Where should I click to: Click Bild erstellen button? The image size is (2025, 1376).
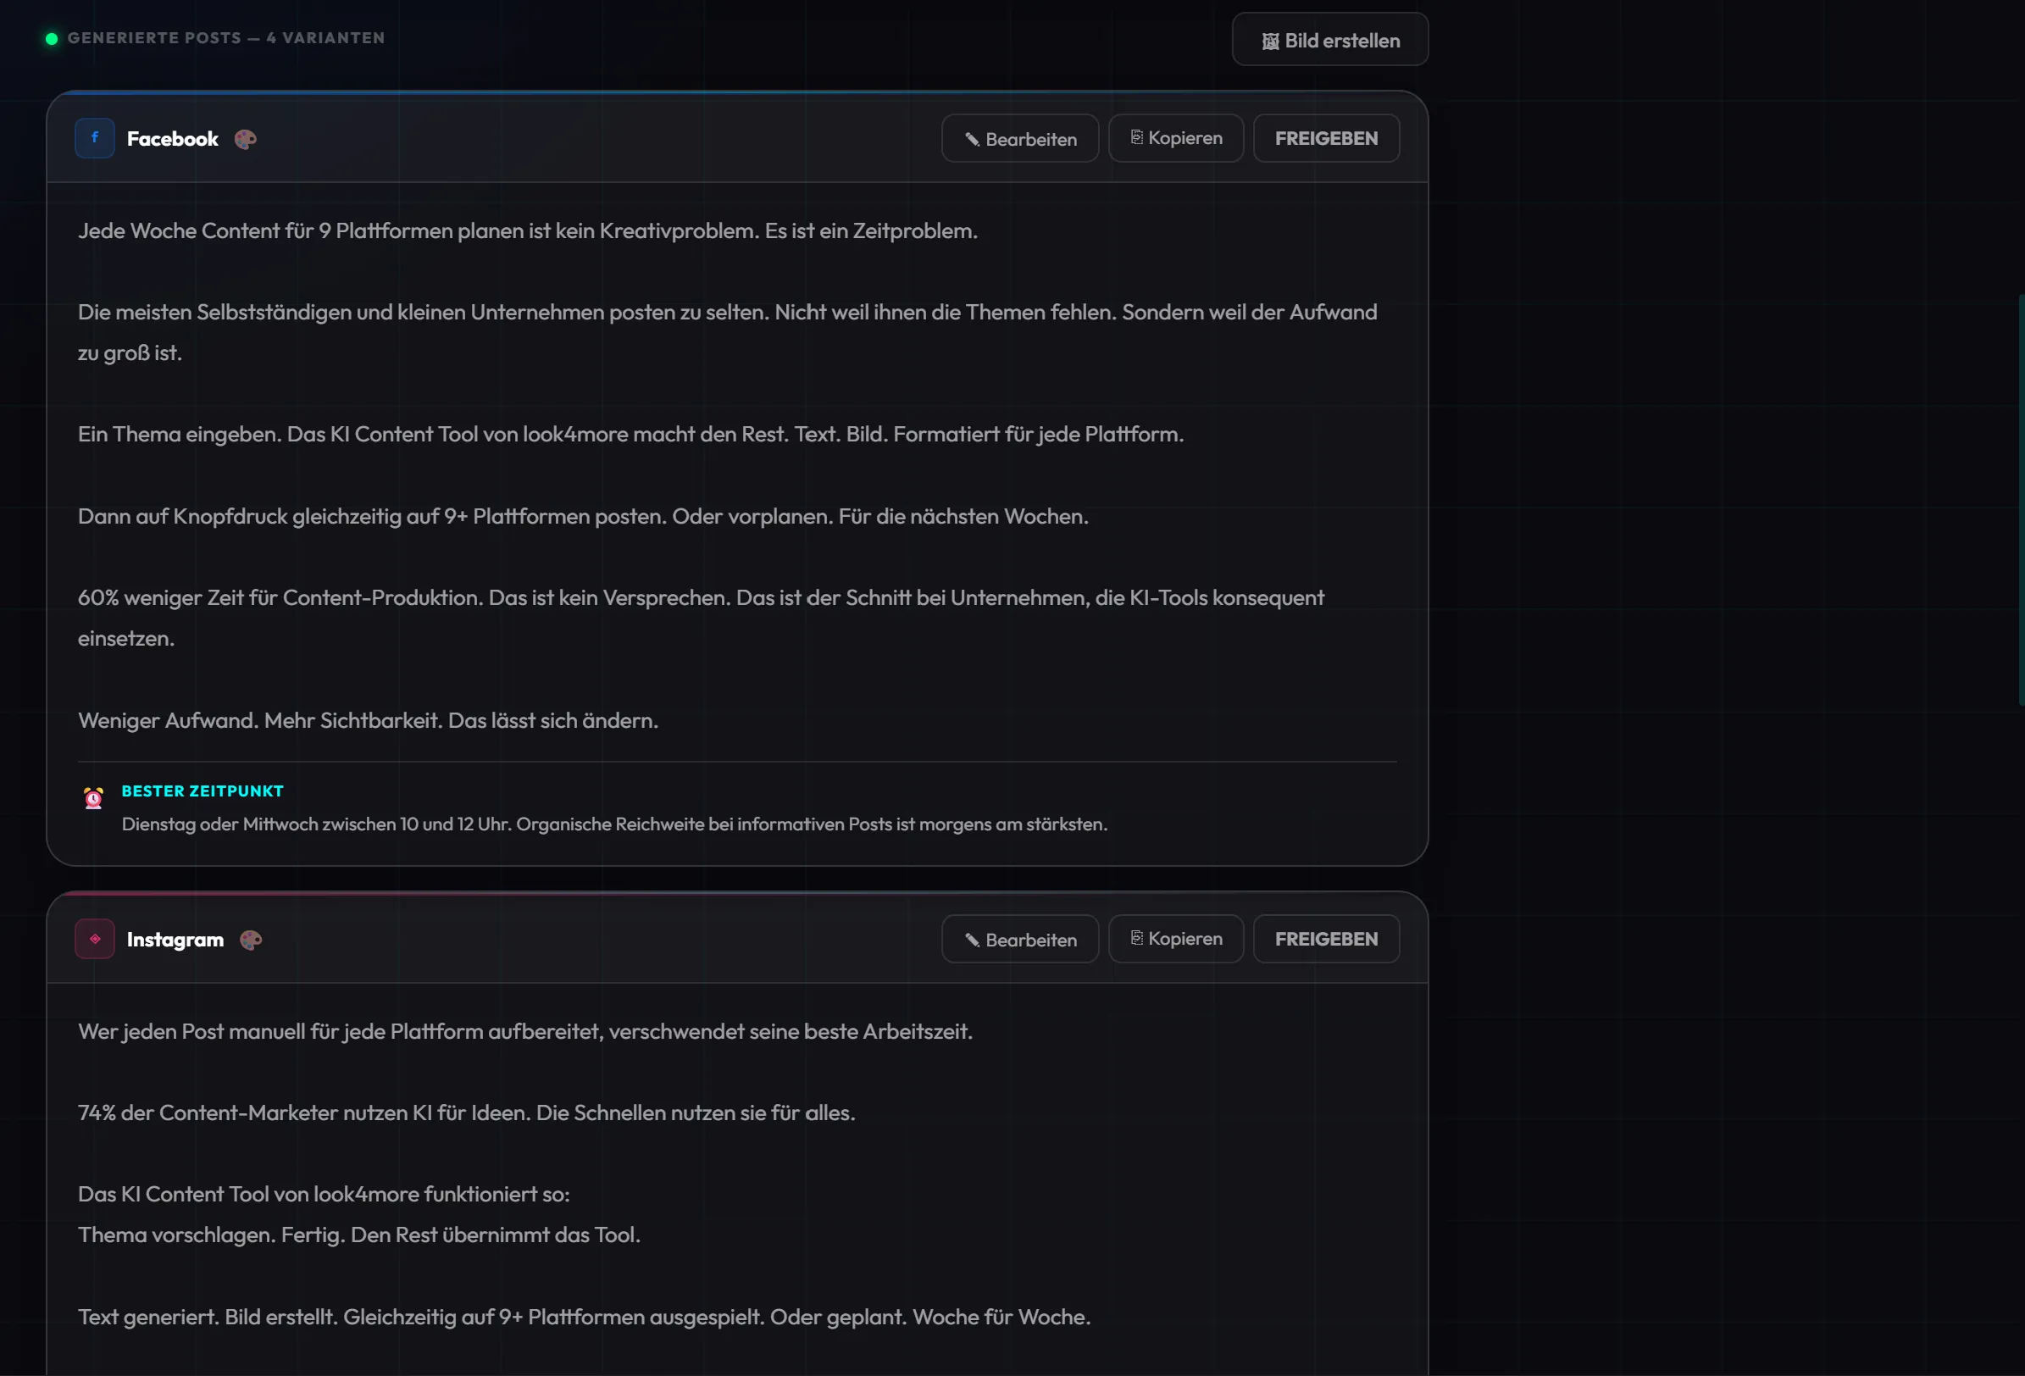tap(1329, 39)
